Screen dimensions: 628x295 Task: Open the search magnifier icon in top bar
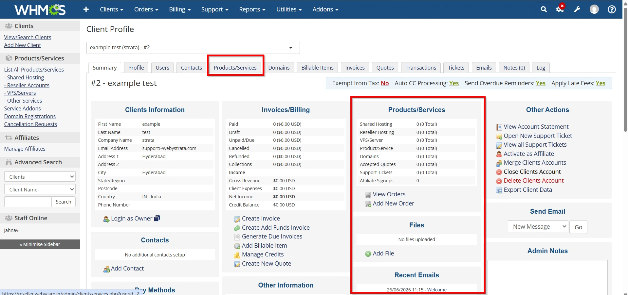click(544, 9)
